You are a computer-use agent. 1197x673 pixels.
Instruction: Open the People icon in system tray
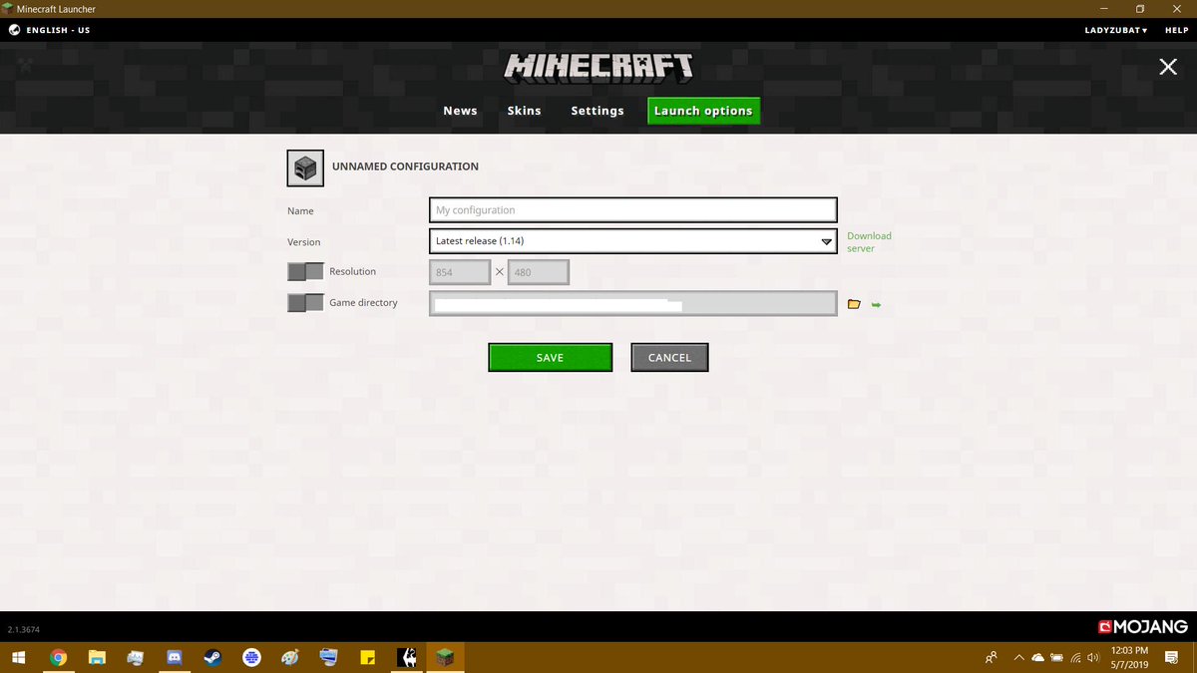pos(991,658)
